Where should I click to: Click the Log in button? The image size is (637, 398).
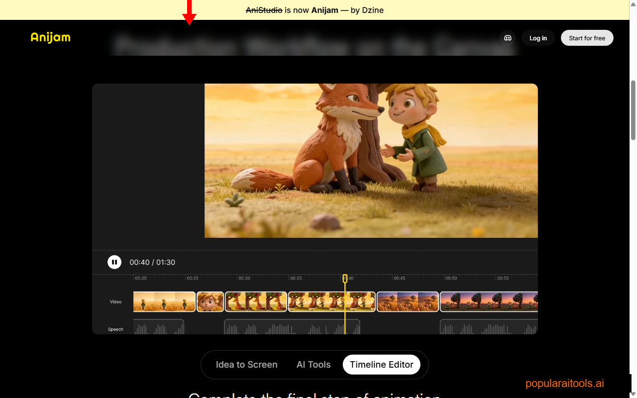click(x=538, y=38)
